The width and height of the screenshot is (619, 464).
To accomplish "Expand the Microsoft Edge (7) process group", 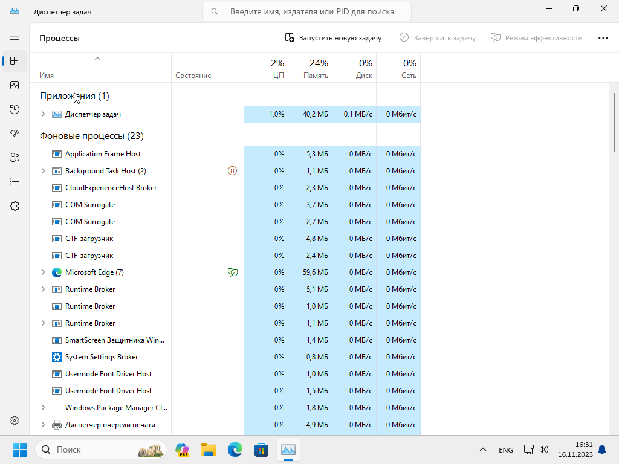I will [43, 272].
